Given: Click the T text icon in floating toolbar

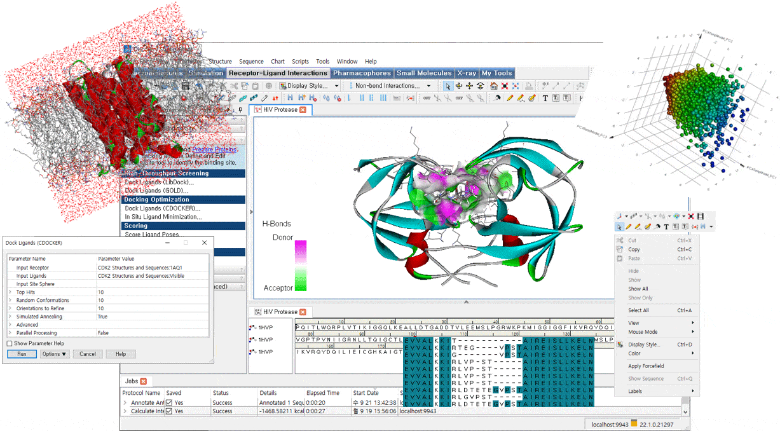Looking at the screenshot, I should click(666, 226).
